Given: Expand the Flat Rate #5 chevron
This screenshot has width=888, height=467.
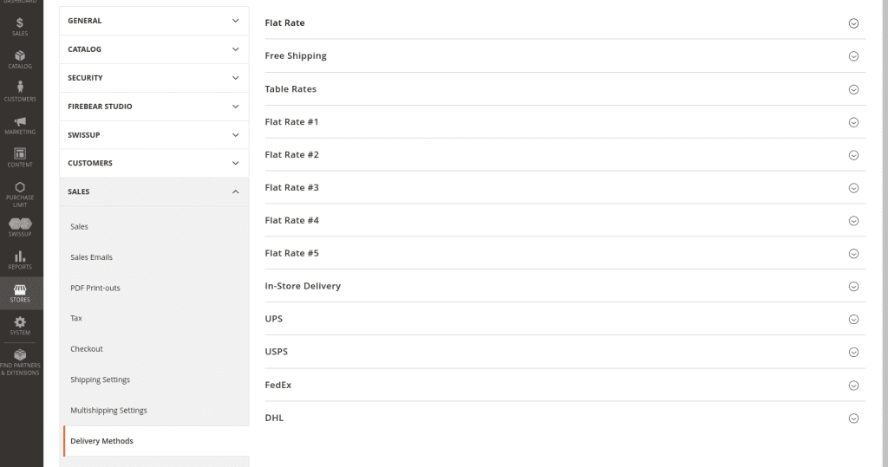Looking at the screenshot, I should [x=853, y=254].
